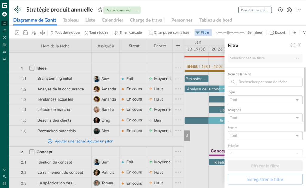Viewport: 306px width, 188px height.
Task: Open filter help question mark icon
Action: (293, 45)
